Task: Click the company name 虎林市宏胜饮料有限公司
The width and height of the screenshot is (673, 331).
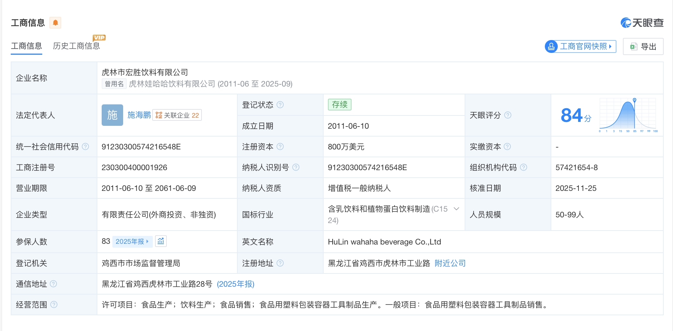Action: 145,73
